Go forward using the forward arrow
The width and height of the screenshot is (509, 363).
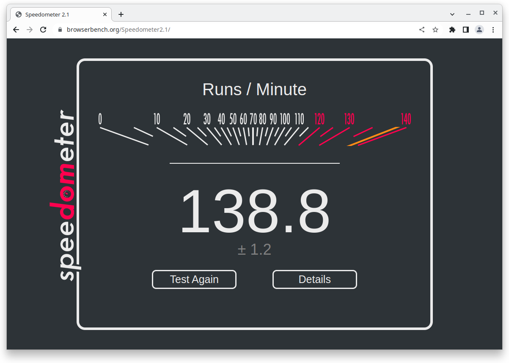tap(30, 30)
